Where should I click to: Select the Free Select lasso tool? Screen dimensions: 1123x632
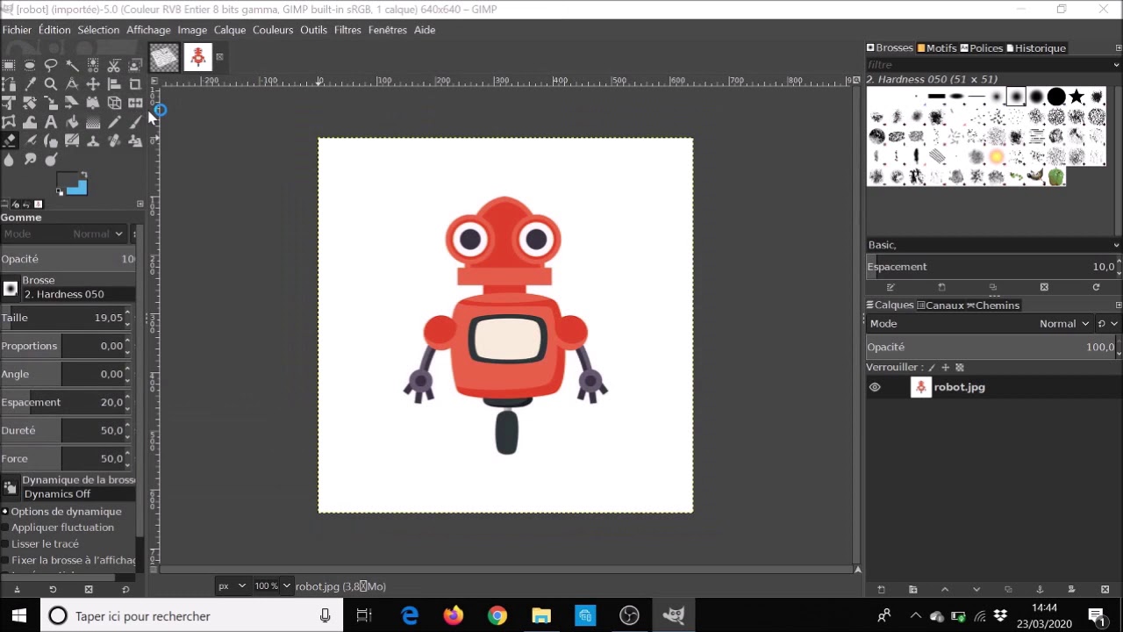(51, 65)
